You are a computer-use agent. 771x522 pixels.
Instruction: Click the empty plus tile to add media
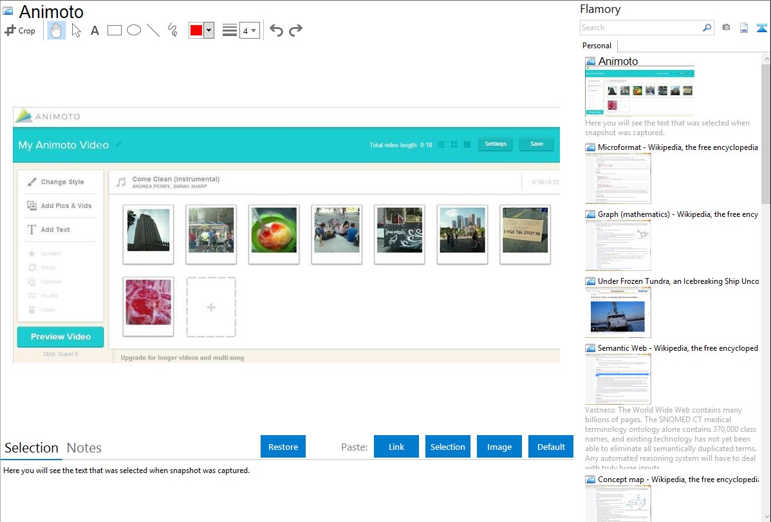tap(211, 307)
